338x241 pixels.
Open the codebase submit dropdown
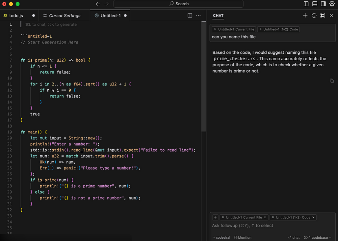tap(318, 238)
